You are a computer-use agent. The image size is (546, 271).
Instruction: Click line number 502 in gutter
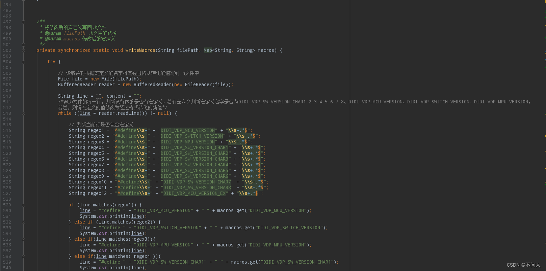(x=7, y=50)
